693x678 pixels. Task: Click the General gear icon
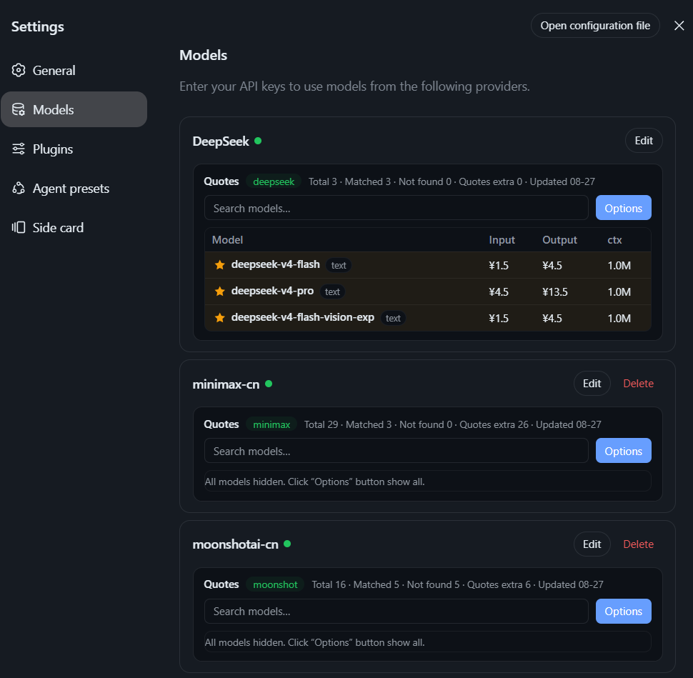(19, 70)
